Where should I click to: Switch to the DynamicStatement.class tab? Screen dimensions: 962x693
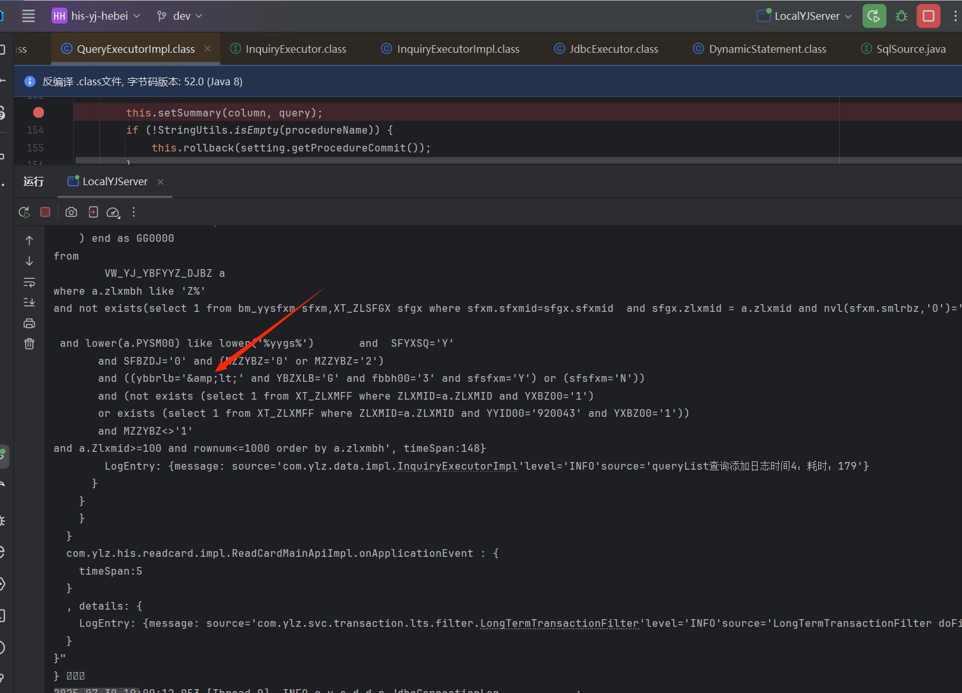click(767, 49)
